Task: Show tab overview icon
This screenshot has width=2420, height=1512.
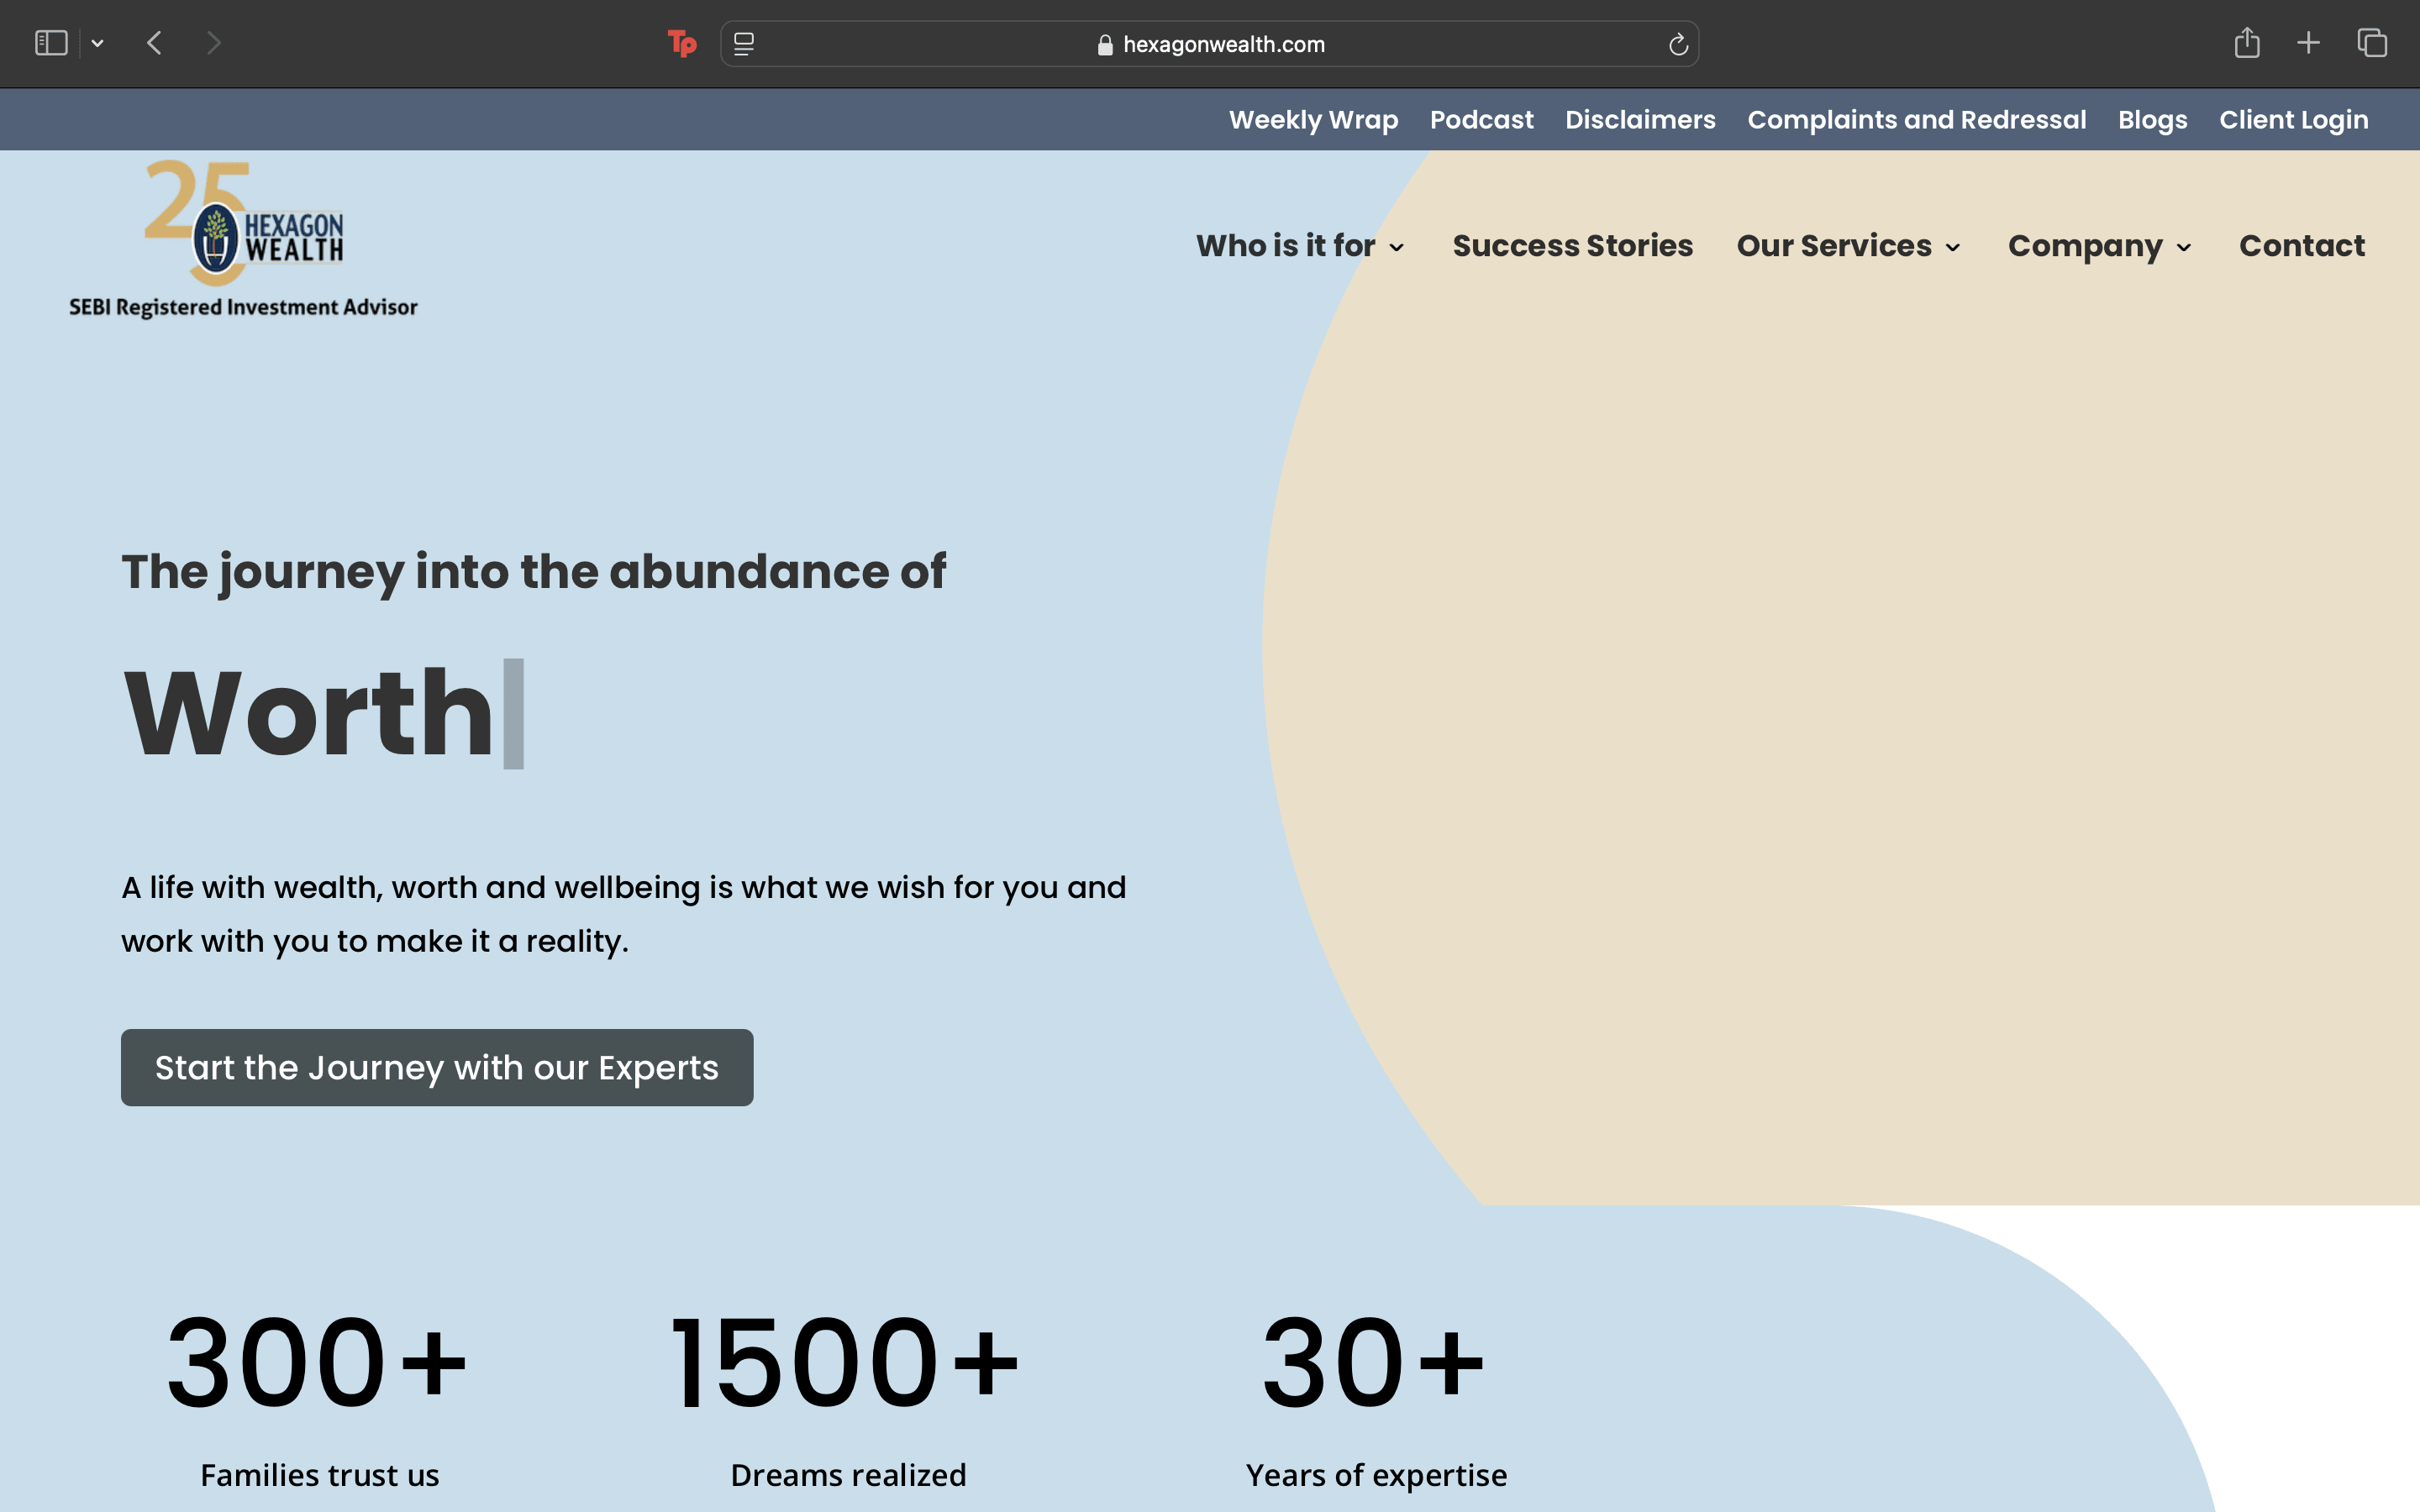Action: tap(2372, 43)
